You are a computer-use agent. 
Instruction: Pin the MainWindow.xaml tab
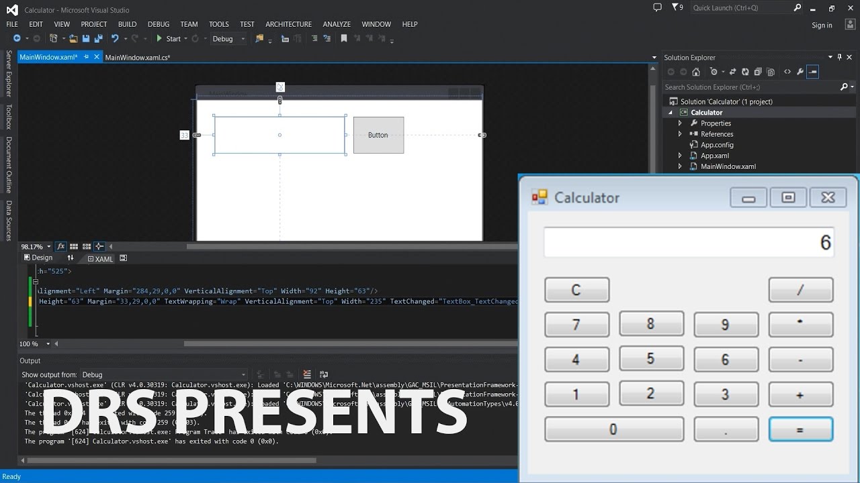tap(86, 58)
